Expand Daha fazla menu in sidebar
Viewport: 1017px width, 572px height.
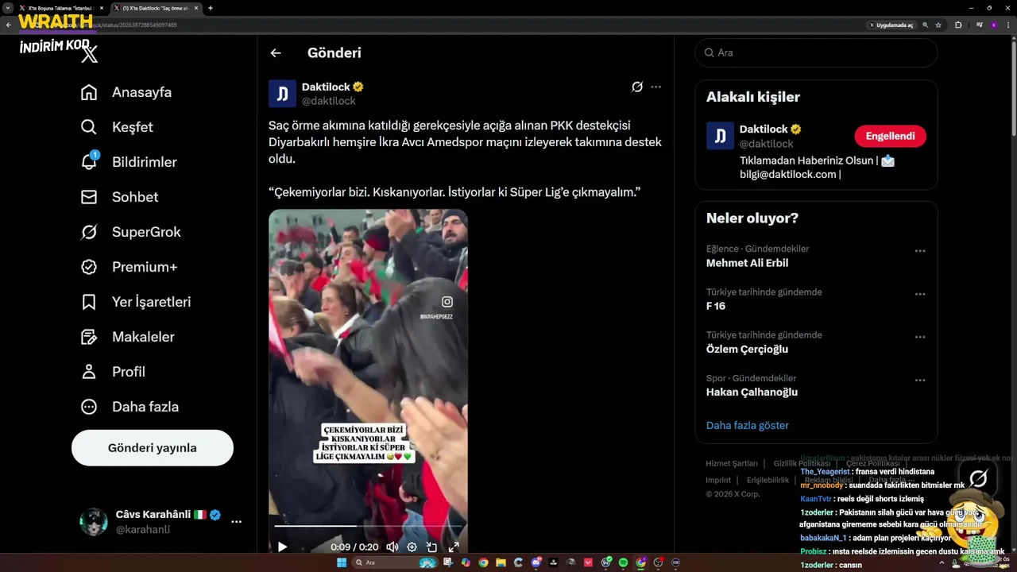(x=130, y=407)
